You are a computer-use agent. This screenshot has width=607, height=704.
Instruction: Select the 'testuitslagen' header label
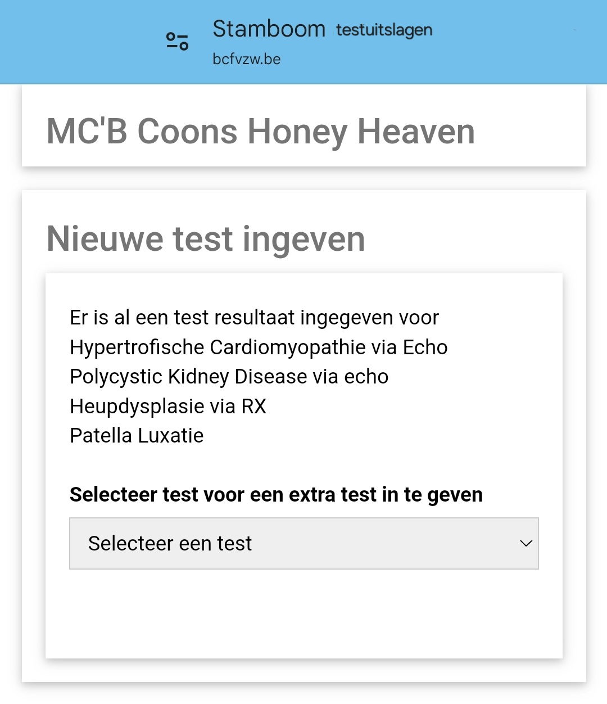tap(384, 30)
